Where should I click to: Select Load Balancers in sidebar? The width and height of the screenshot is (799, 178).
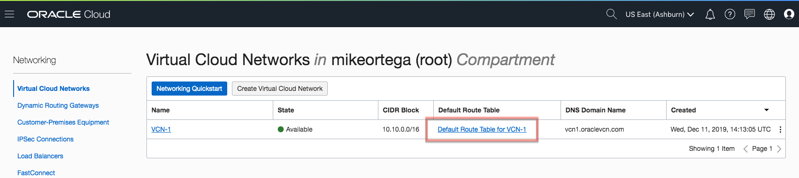click(40, 156)
